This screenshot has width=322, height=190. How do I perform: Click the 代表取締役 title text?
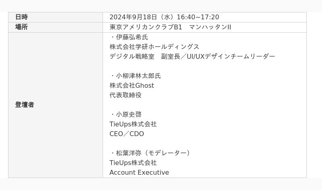[x=126, y=95]
